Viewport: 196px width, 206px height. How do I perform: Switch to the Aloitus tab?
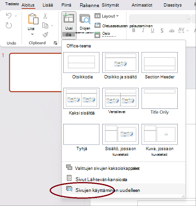[x=28, y=5]
